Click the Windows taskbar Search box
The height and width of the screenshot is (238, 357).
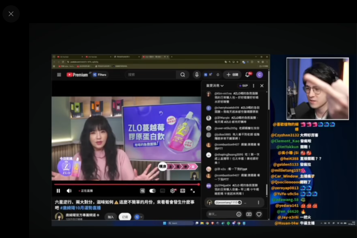[180, 223]
